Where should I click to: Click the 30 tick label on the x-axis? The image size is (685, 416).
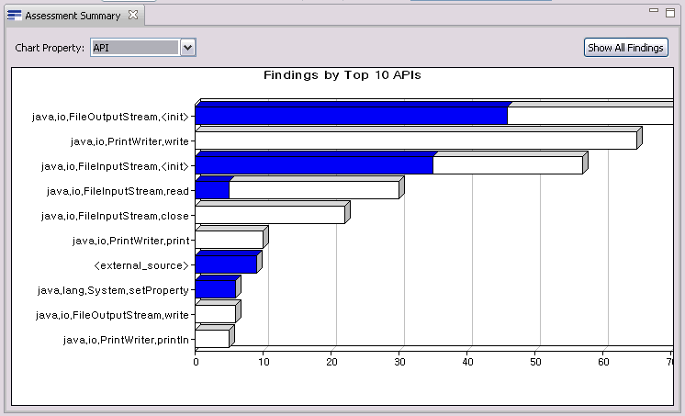tap(399, 362)
